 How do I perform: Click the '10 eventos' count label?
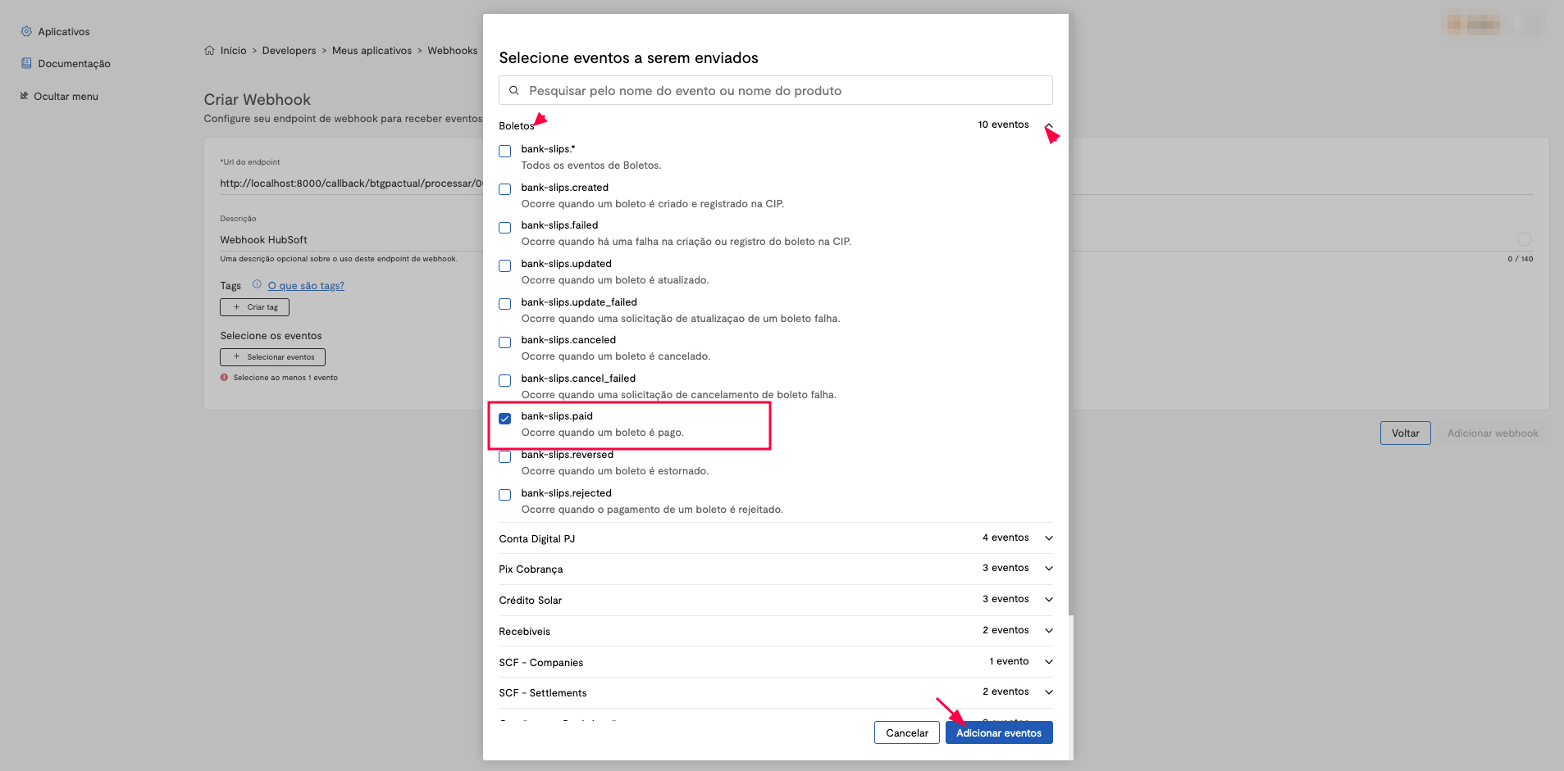click(1003, 125)
